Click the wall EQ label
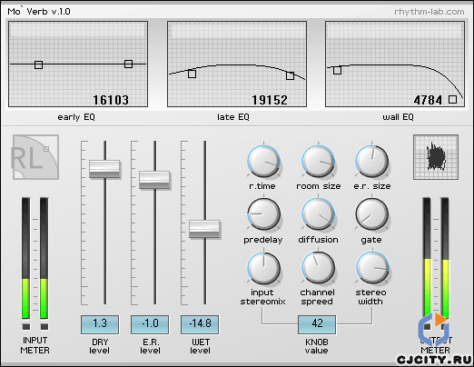474x367 pixels. click(398, 117)
